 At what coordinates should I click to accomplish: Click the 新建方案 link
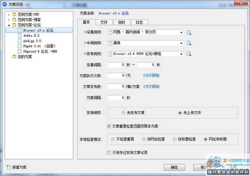tap(19, 167)
